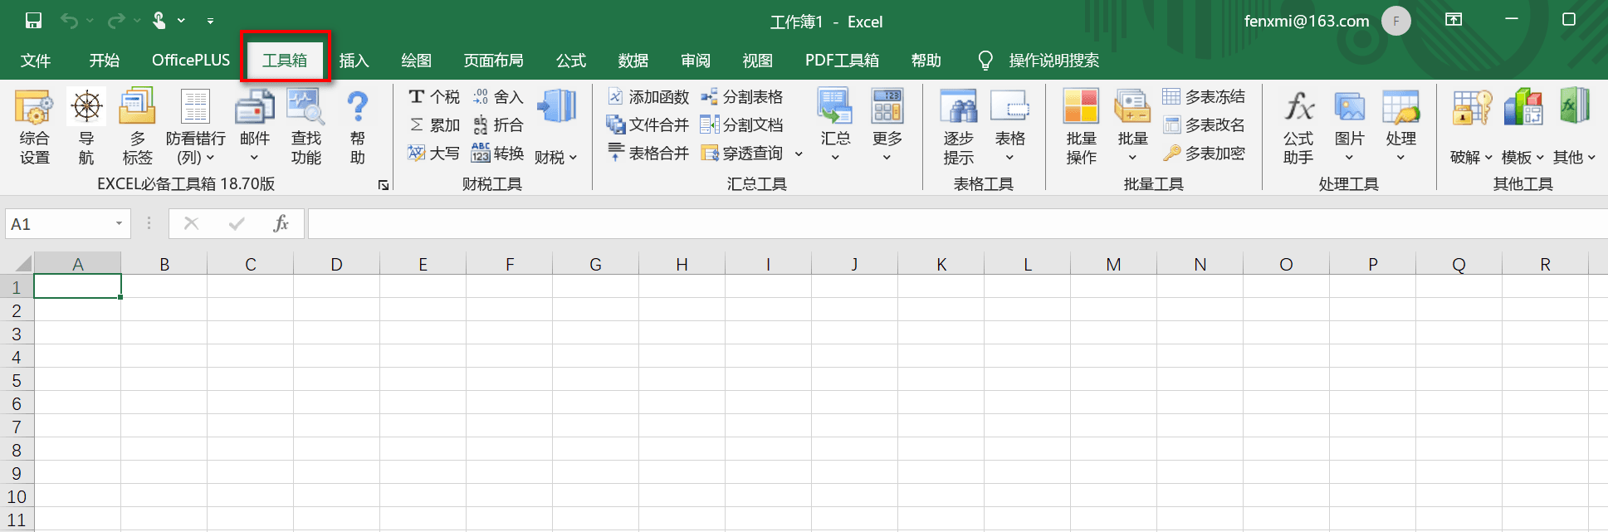Image resolution: width=1608 pixels, height=532 pixels.
Task: Save the workbook with the save icon
Action: pyautogui.click(x=33, y=21)
